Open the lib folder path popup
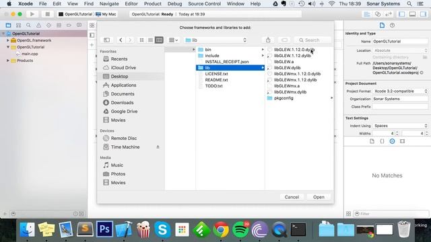Screen dimensions: 431x242 coord(216,40)
